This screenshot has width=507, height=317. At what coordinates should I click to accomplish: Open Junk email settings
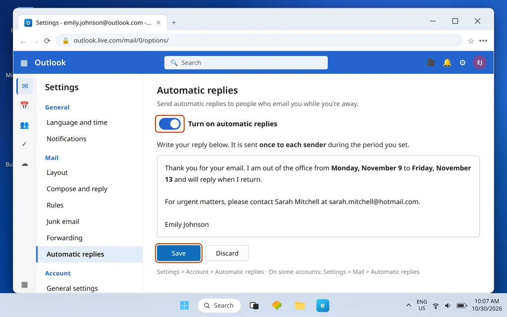[63, 221]
